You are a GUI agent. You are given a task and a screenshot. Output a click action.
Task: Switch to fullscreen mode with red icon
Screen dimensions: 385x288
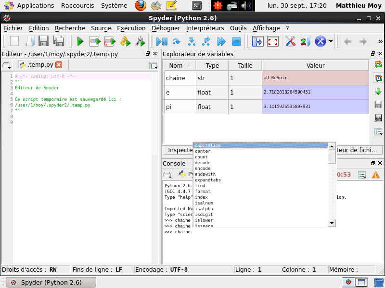(x=273, y=41)
